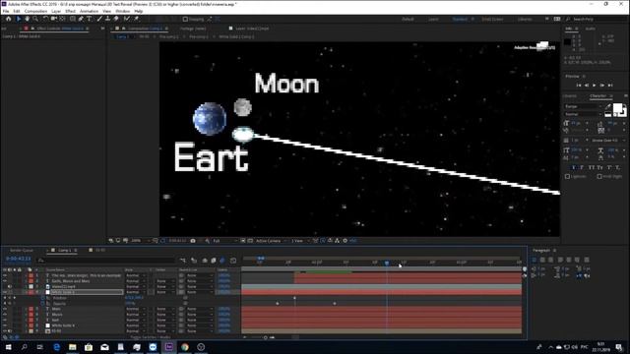Switch to the Audio panel tab
Image resolution: width=630 pixels, height=354 pixels.
[591, 29]
